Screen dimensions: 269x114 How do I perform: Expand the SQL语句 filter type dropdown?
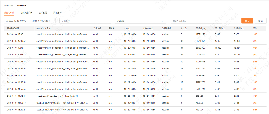coord(162,21)
